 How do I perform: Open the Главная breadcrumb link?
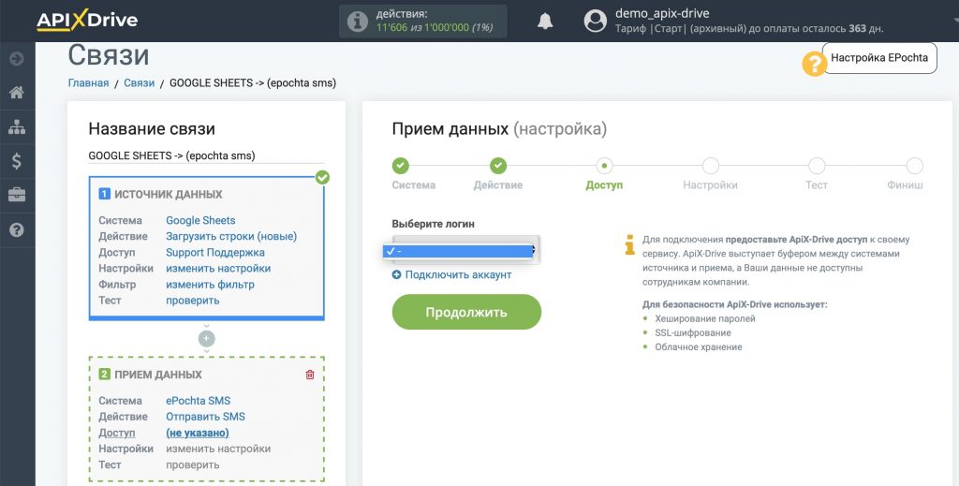tap(88, 83)
